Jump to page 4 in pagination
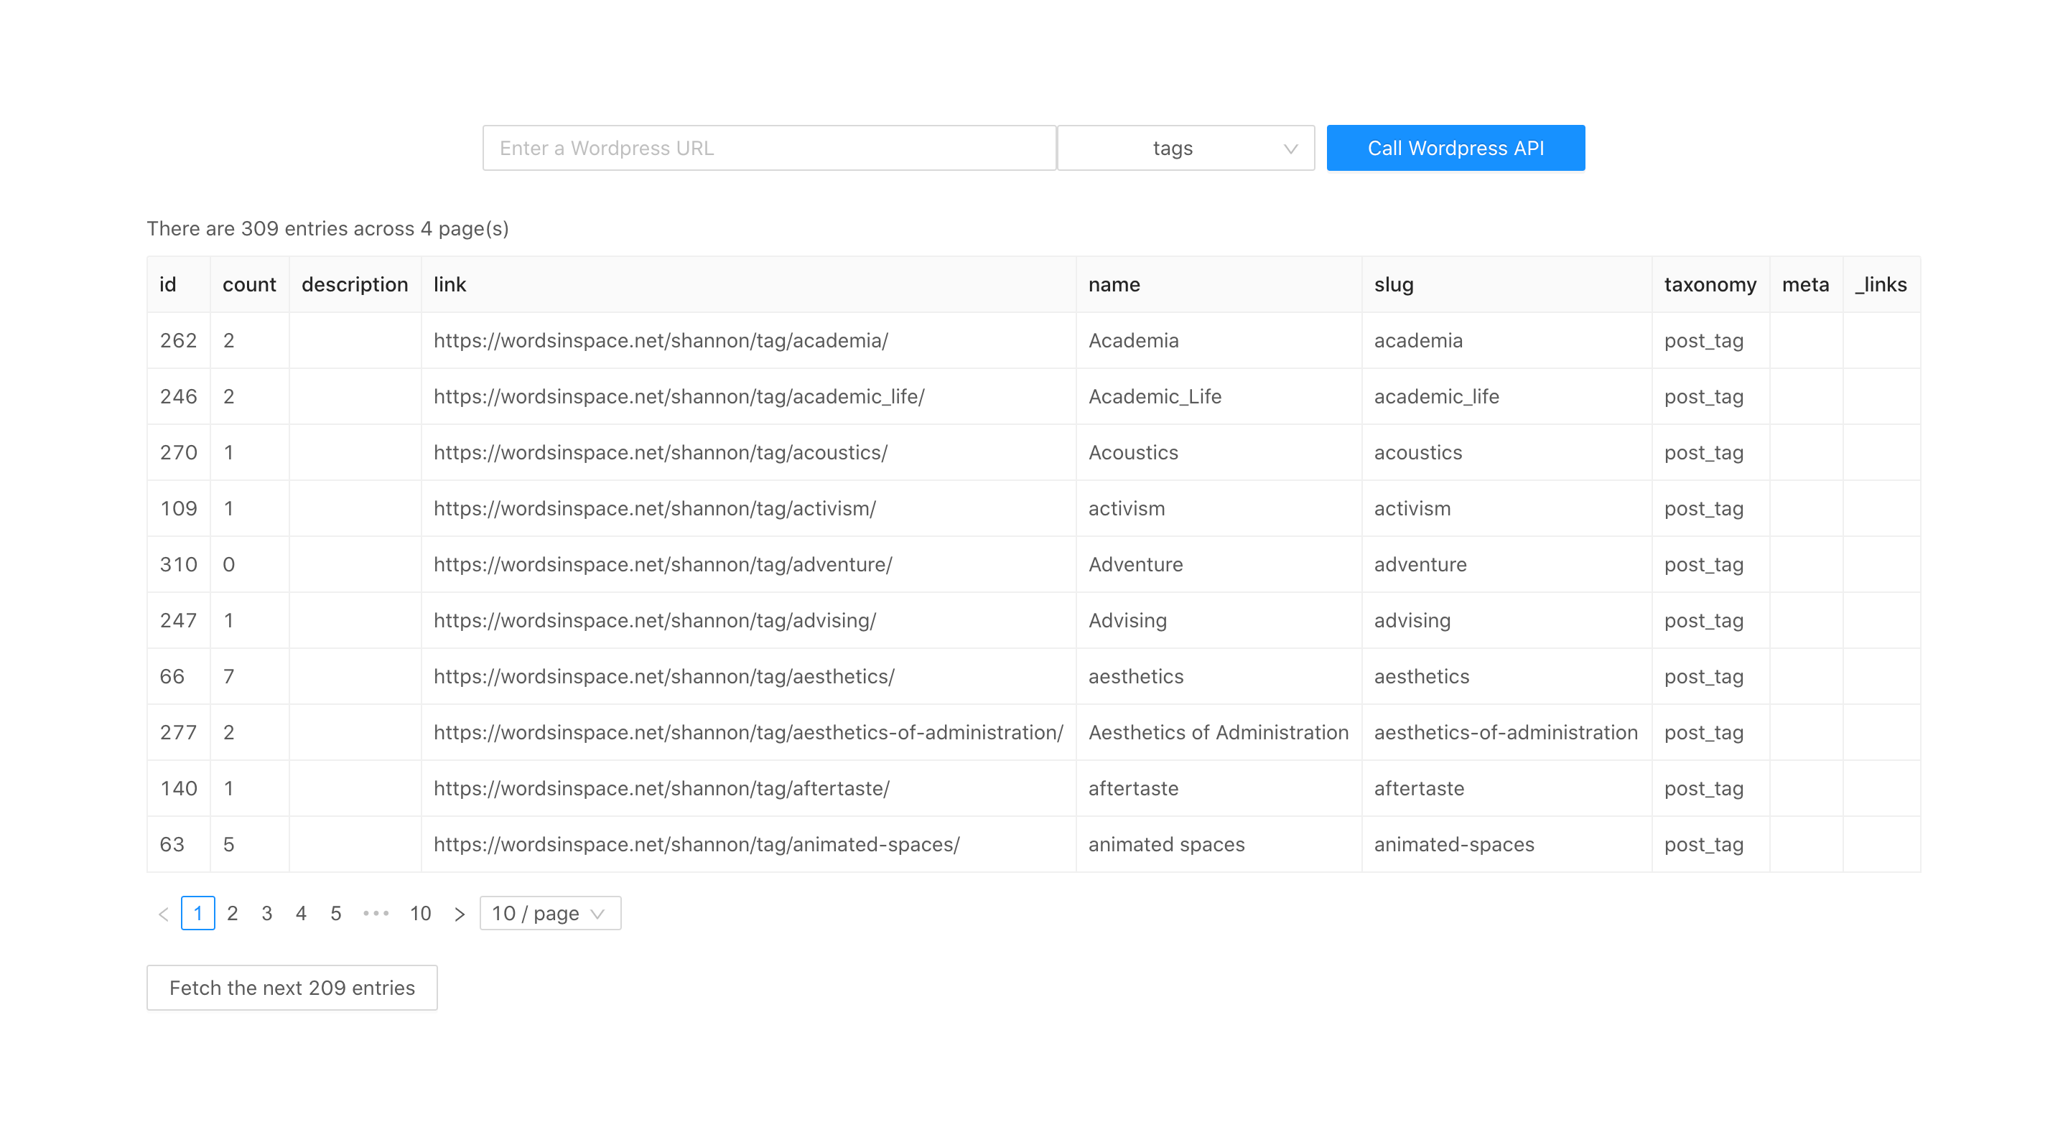This screenshot has height=1137, width=2068. click(301, 913)
